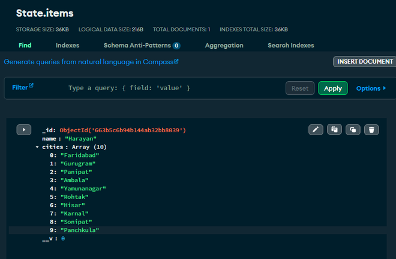Go to the Aggregation tab
396x259 pixels.
pos(224,45)
